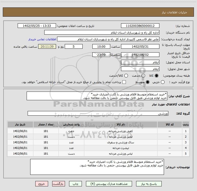Select the خدمت radio button

[x=143, y=76]
